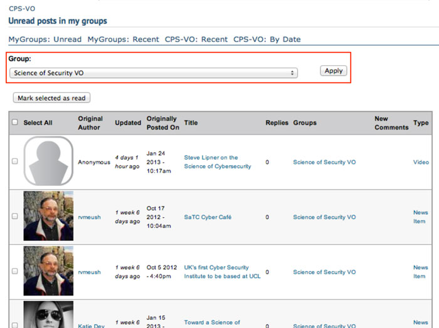Click rvmeush's photo in UK's Cyber Security row
The width and height of the screenshot is (439, 328).
click(x=48, y=271)
